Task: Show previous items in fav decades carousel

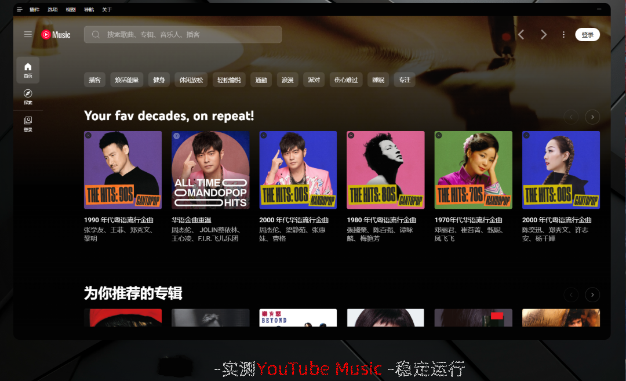Action: click(571, 117)
